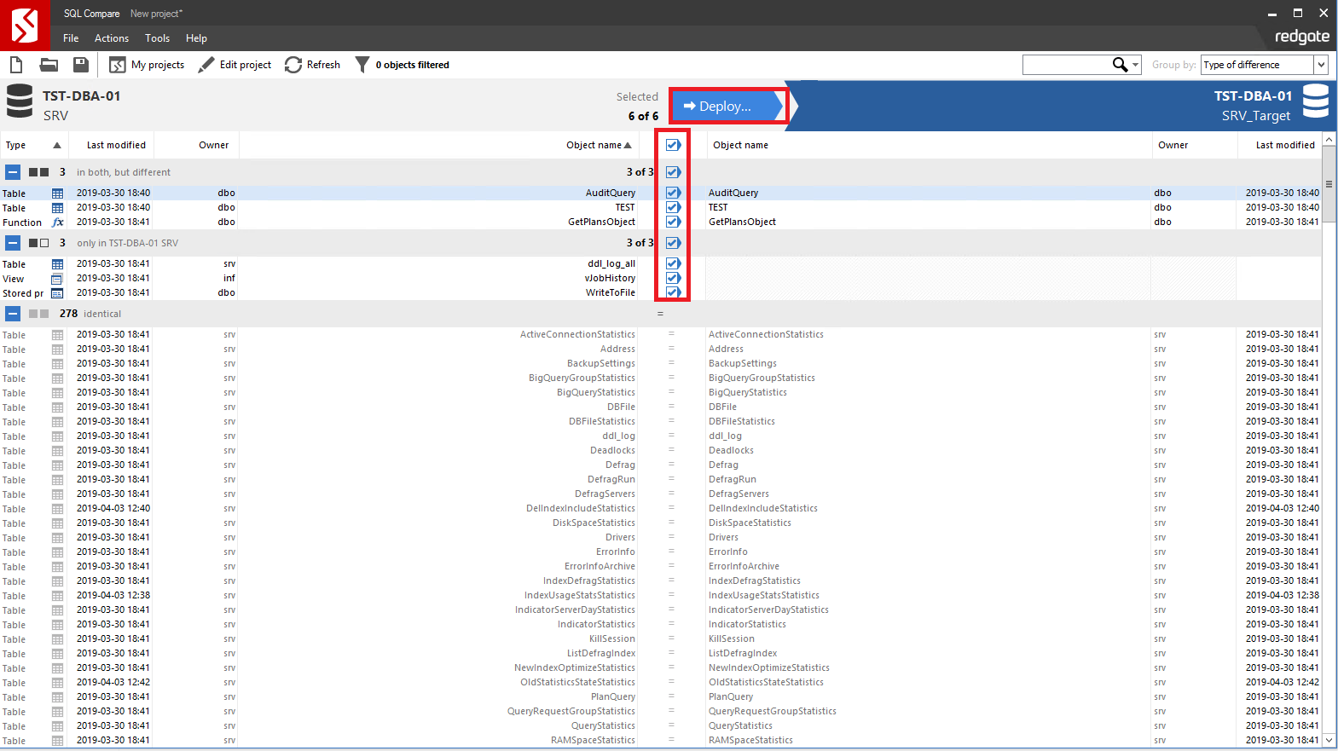Click the Deploy button

coord(727,107)
